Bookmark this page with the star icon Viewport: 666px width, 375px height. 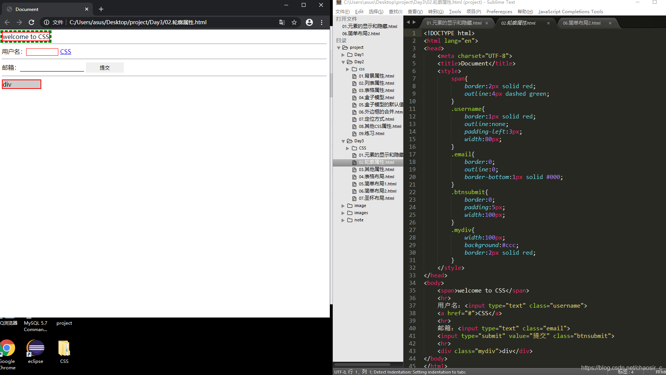[x=294, y=22]
